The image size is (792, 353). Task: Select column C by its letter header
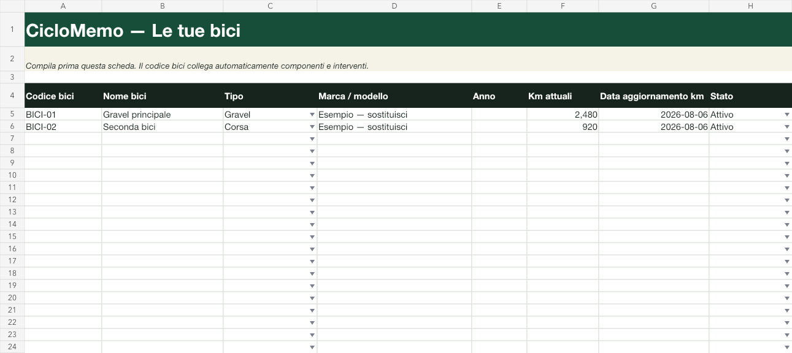coord(270,6)
